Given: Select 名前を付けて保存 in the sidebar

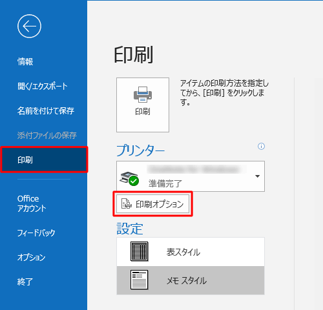Looking at the screenshot, I should [x=46, y=111].
